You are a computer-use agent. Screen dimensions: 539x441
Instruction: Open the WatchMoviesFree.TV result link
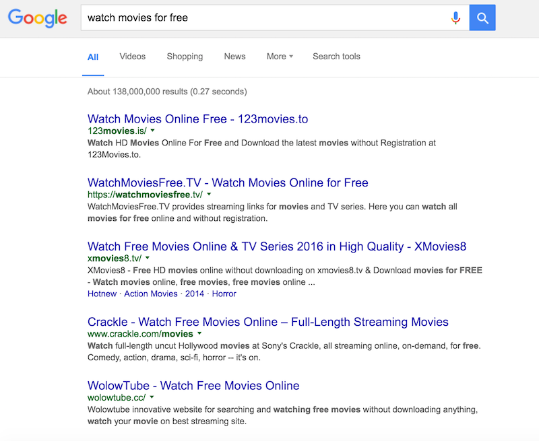228,182
